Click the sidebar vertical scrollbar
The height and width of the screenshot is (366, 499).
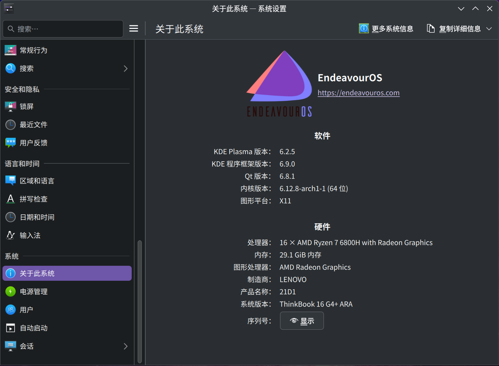140,301
